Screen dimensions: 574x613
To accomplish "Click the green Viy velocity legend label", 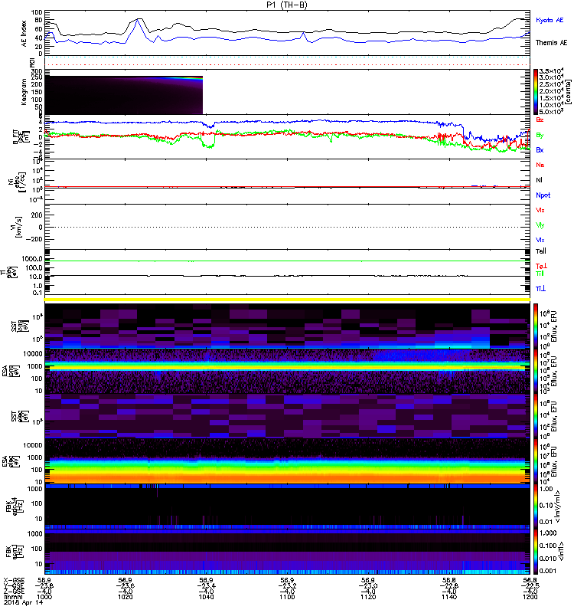I will (540, 225).
